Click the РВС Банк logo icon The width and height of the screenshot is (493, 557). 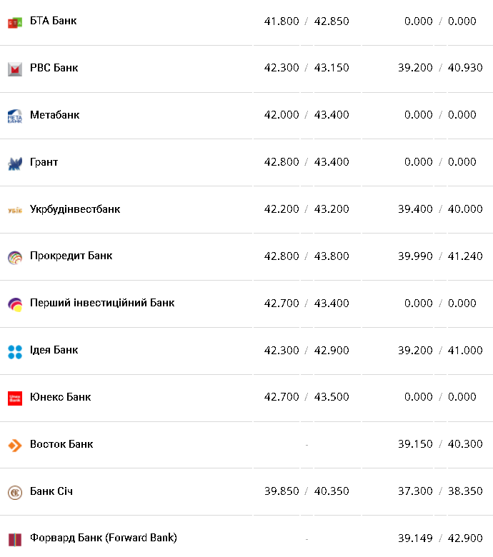click(15, 69)
